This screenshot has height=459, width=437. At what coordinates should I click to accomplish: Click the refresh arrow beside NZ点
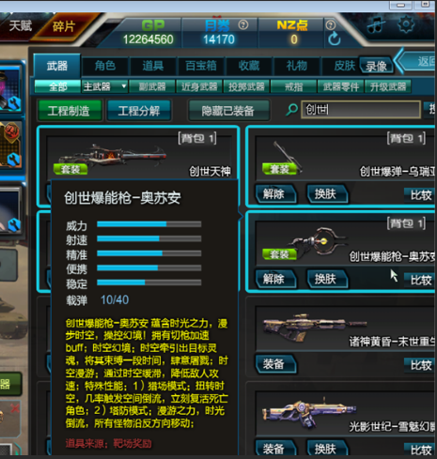(x=335, y=39)
